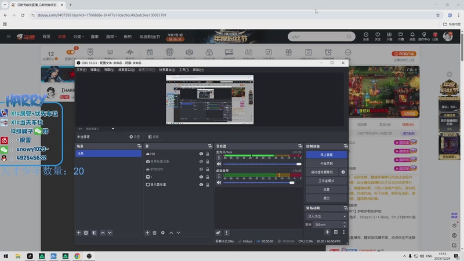
Task: Mute the 桌面音频 audio channel
Action: coord(219,183)
